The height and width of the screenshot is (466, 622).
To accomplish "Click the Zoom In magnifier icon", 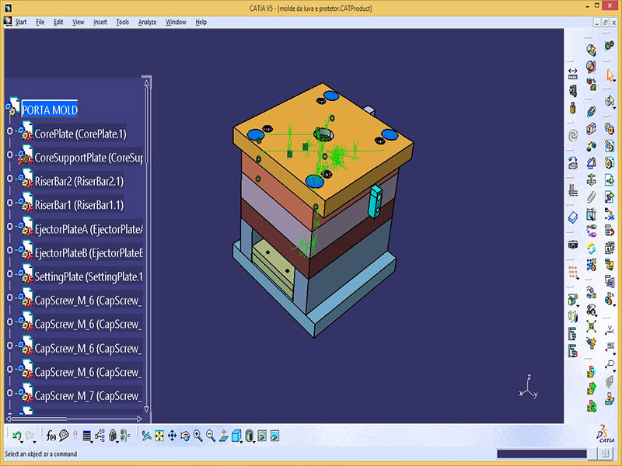I will click(x=197, y=436).
